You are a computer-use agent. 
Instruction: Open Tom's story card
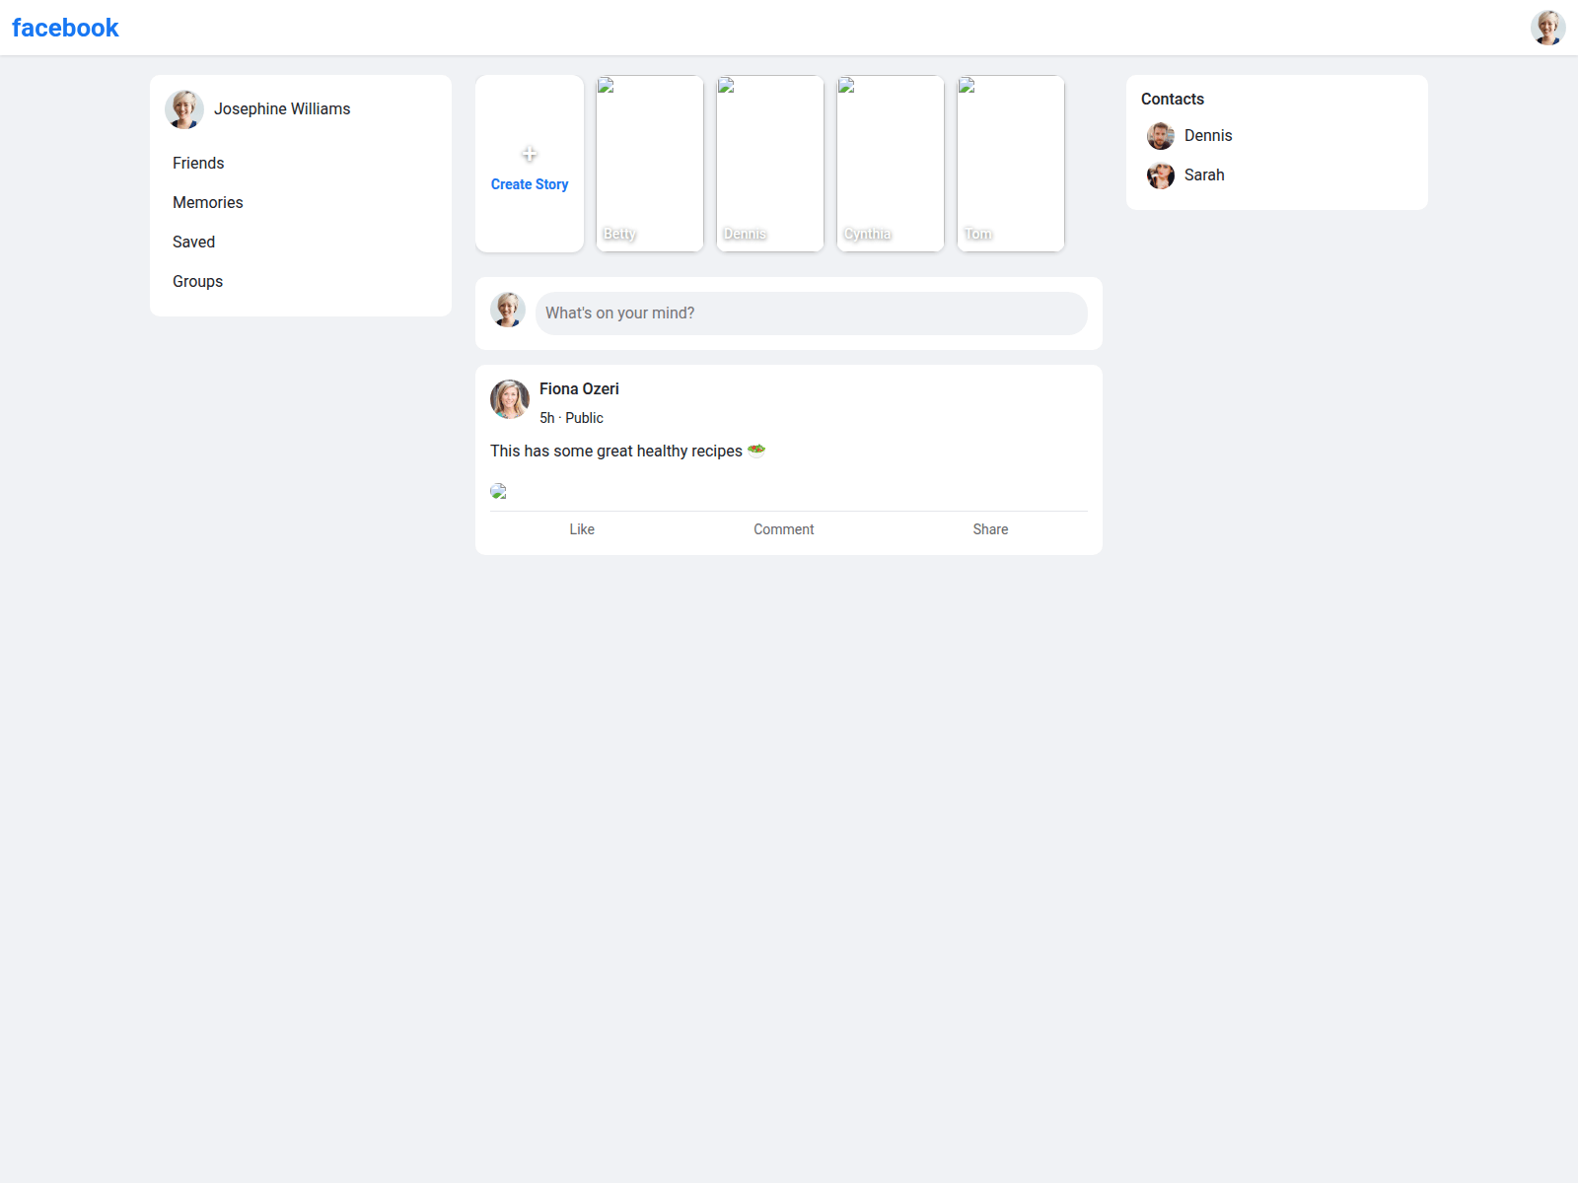click(1011, 164)
